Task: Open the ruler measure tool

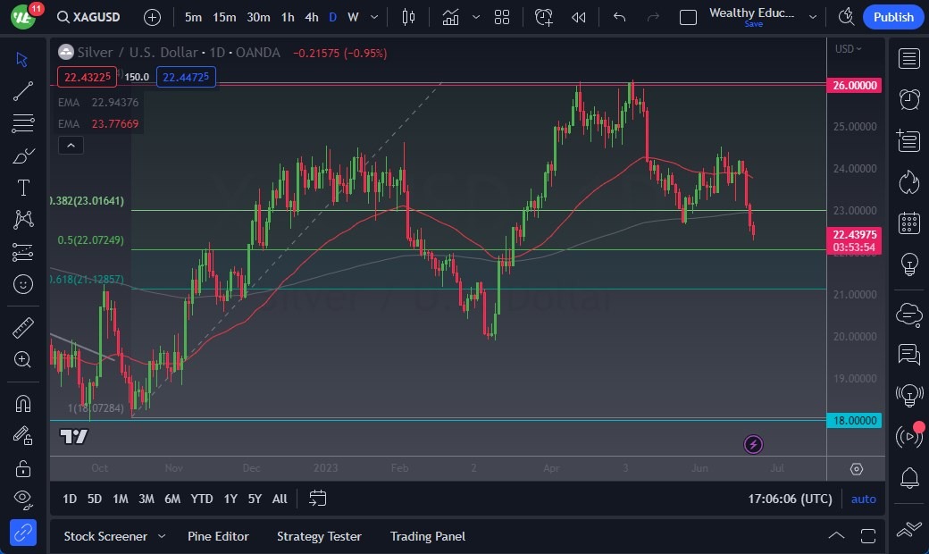Action: 23,328
